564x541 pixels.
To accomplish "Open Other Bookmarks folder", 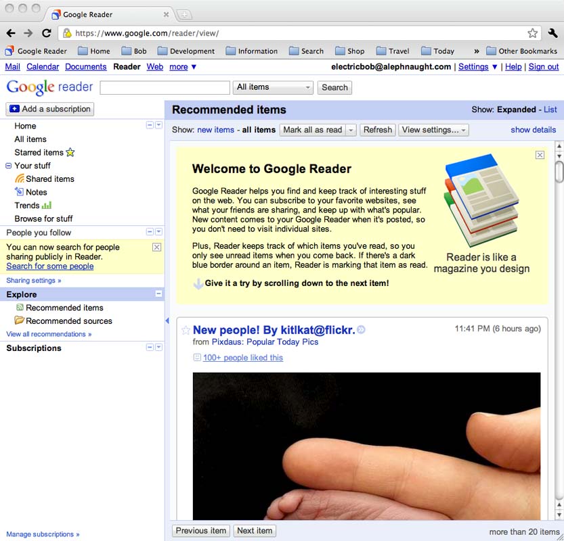I will click(x=521, y=51).
